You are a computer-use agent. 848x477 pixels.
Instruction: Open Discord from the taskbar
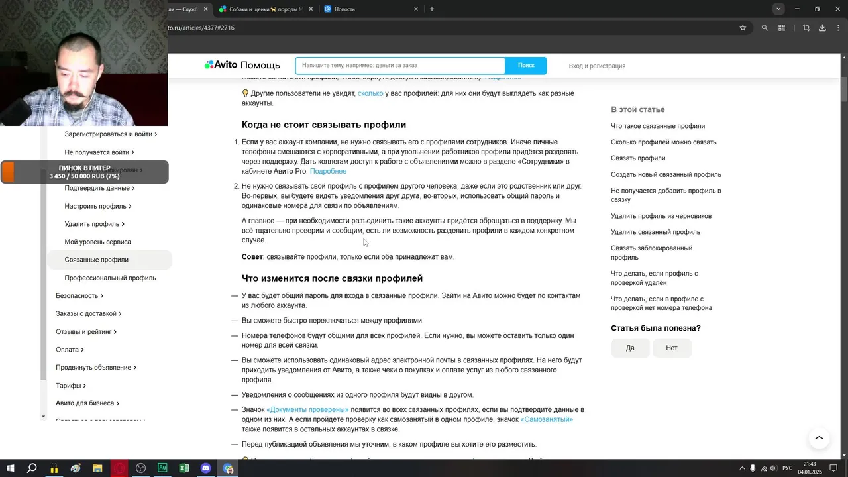(206, 468)
